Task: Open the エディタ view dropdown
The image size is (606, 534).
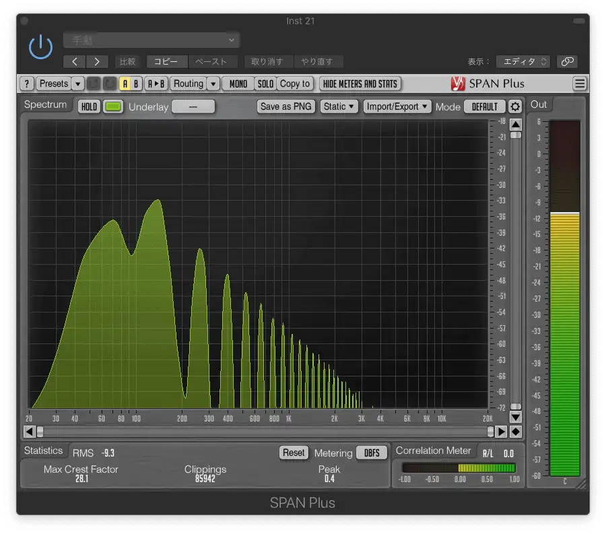Action: [x=524, y=61]
